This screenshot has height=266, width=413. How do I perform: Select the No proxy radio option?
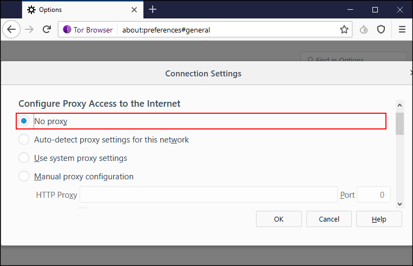tap(24, 121)
